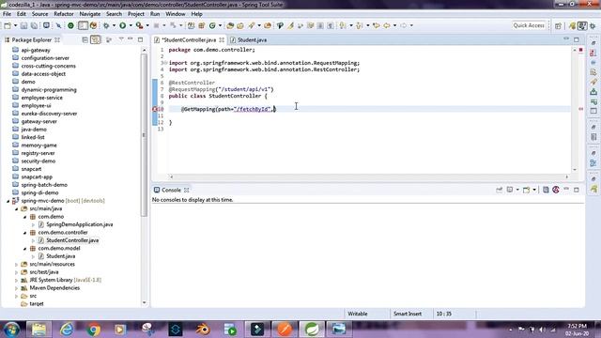Click the green Run toolbar button
The image size is (601, 338).
pos(123,25)
